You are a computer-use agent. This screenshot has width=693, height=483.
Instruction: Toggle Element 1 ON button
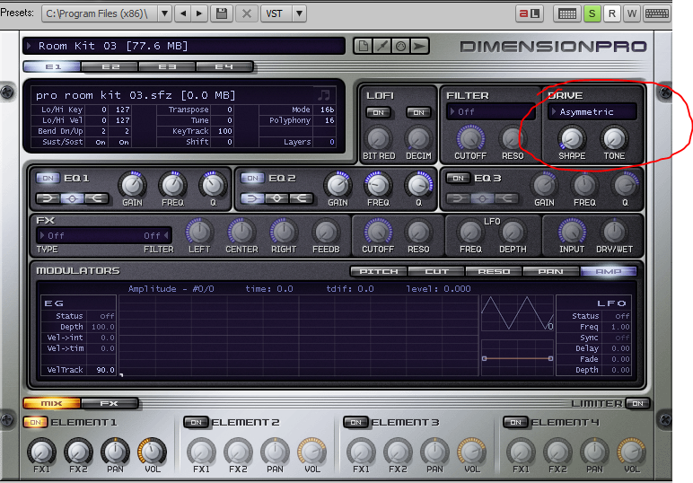(x=35, y=423)
